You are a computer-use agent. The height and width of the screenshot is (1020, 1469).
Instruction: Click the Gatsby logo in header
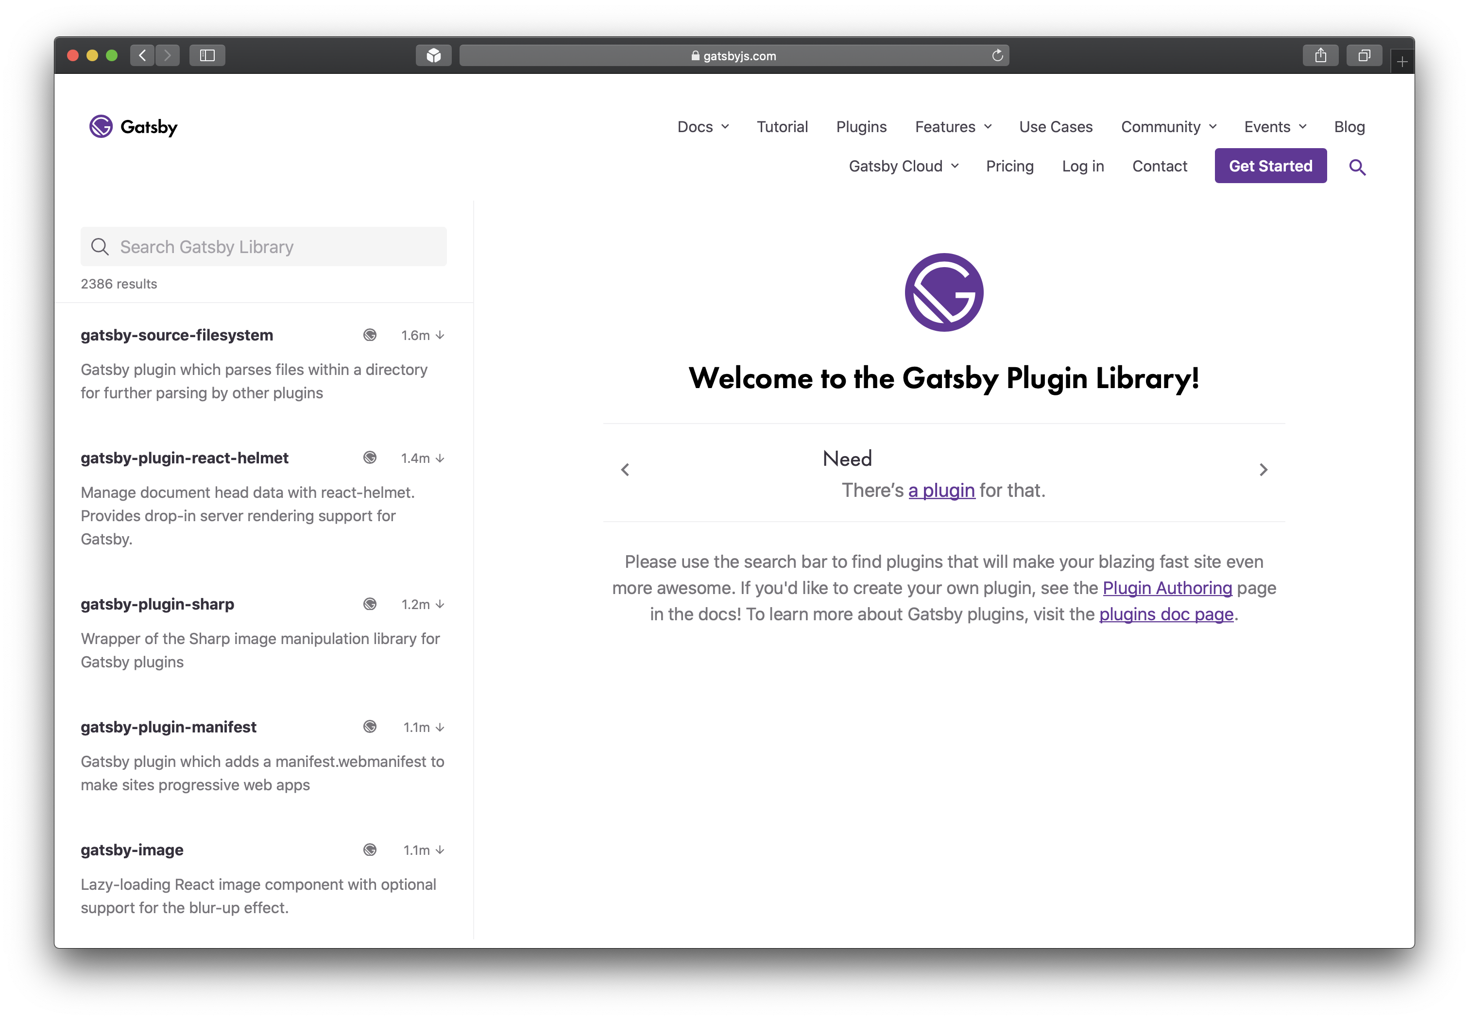(134, 127)
